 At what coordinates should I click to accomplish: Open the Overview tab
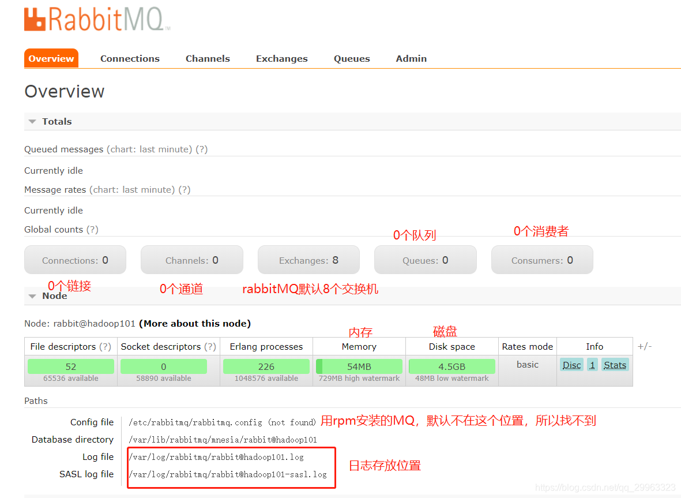point(51,58)
